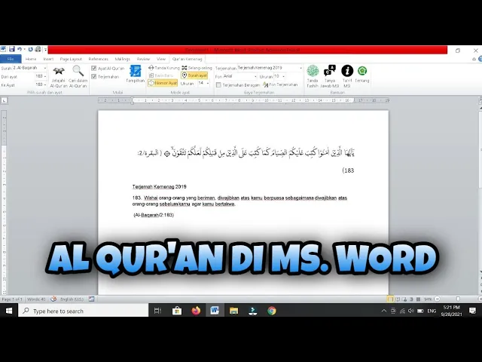Enable the Terjemahan Beragam checkbox
Screen dimensions: 482x362
coord(218,84)
